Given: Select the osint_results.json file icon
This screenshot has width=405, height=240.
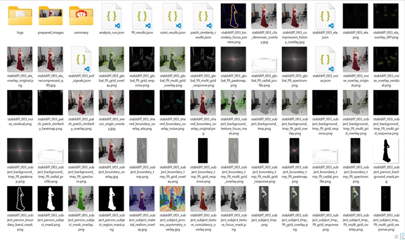Looking at the screenshot, I should 173,16.
